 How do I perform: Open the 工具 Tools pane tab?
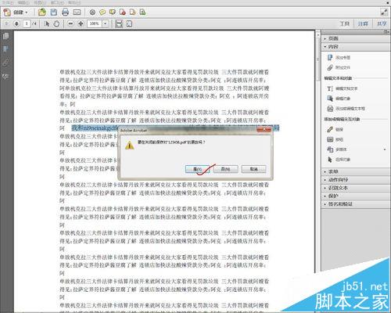pyautogui.click(x=345, y=23)
